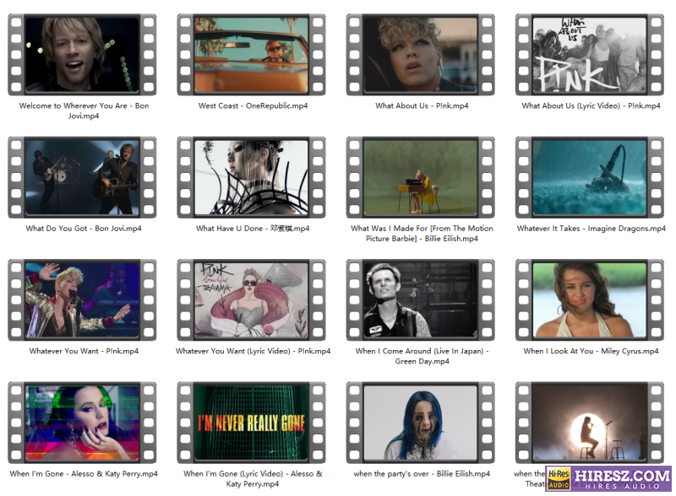Click 'When I Look At You - Miley Cyrus.mp4' label
The image size is (676, 496).
point(591,351)
